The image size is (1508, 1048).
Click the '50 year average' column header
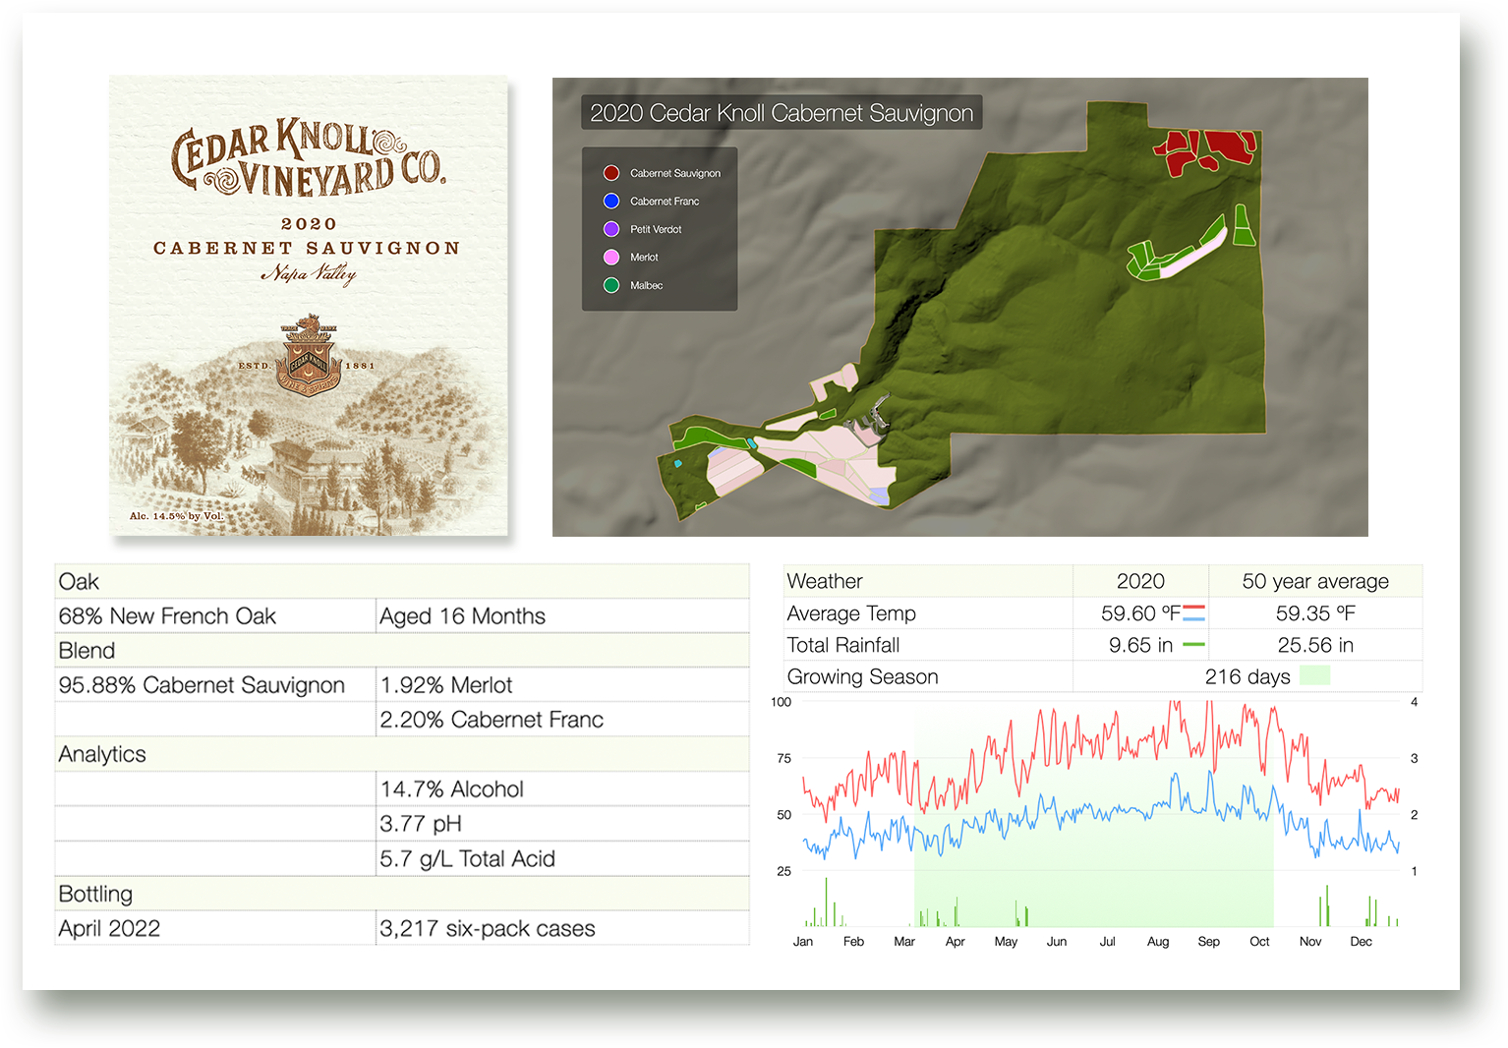(x=1315, y=581)
